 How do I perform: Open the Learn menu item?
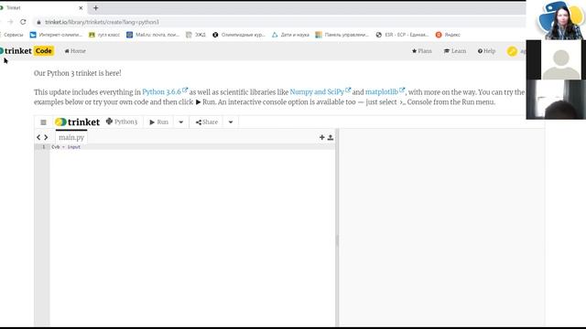pyautogui.click(x=455, y=51)
